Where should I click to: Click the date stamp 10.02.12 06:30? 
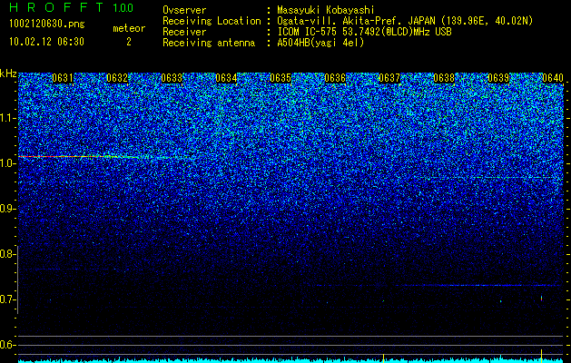point(46,42)
